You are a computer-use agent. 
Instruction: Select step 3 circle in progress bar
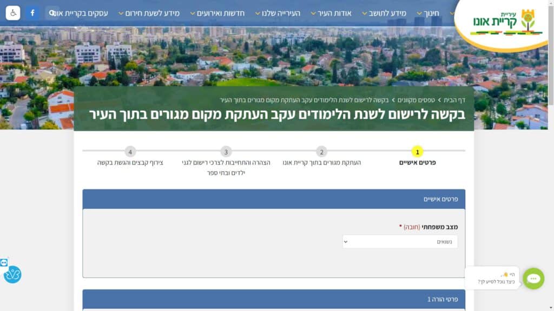tap(226, 152)
